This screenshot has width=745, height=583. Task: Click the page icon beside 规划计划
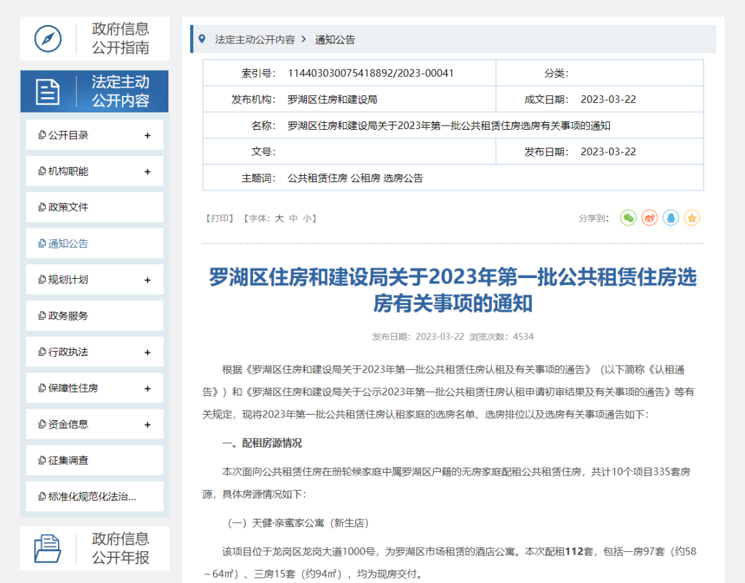tap(42, 279)
